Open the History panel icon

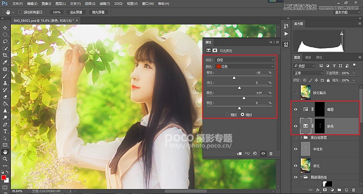pos(286,26)
